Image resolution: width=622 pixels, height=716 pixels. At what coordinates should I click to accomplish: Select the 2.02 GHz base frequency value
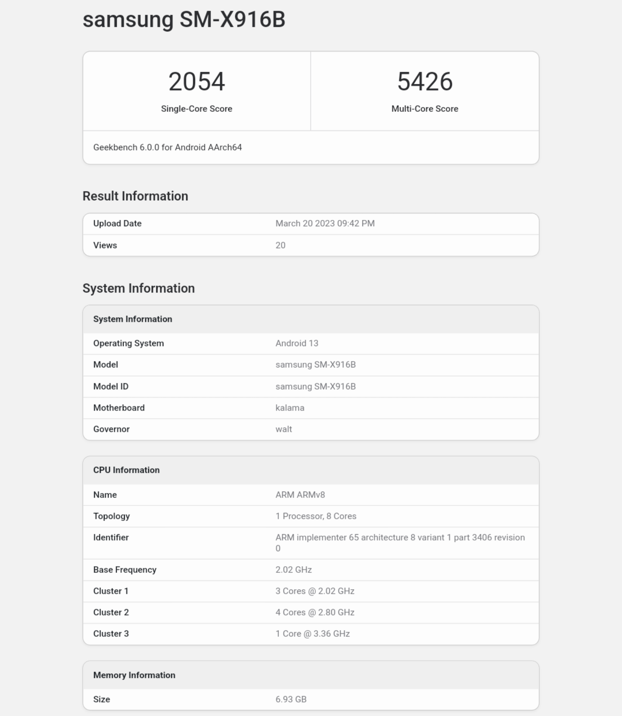pos(294,570)
